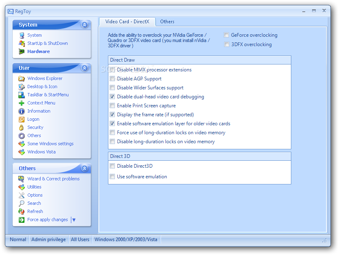Image resolution: width=339 pixels, height=255 pixels.
Task: Check Disable long-duration locks on video memory
Action: tap(112, 142)
